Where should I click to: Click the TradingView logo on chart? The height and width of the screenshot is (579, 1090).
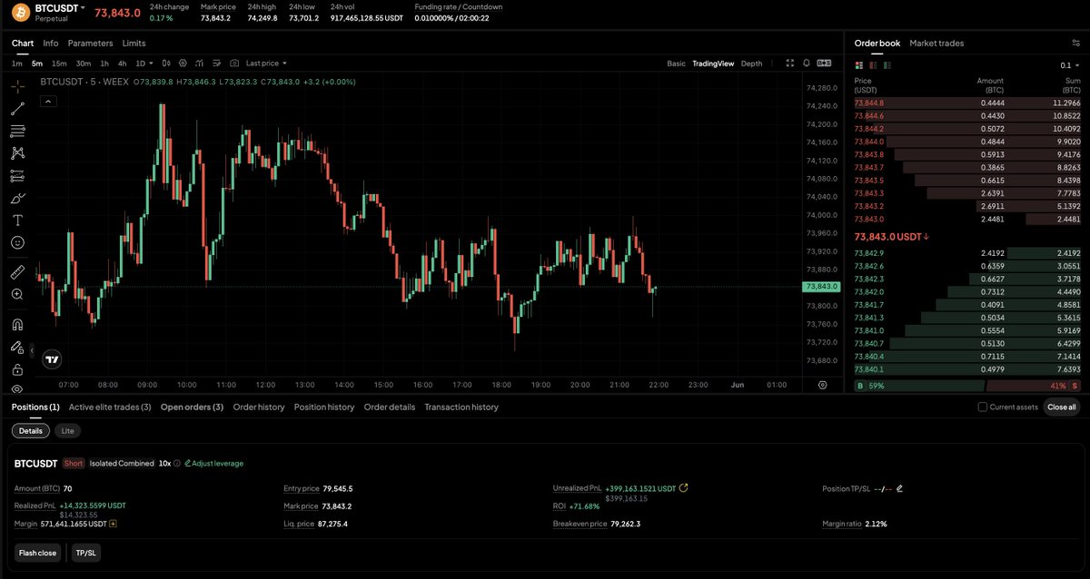(54, 359)
